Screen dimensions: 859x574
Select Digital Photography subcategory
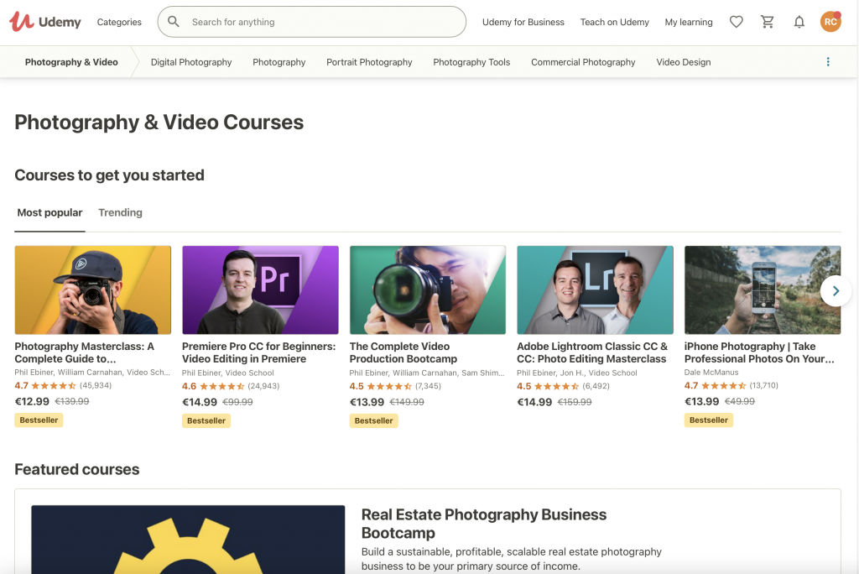191,62
